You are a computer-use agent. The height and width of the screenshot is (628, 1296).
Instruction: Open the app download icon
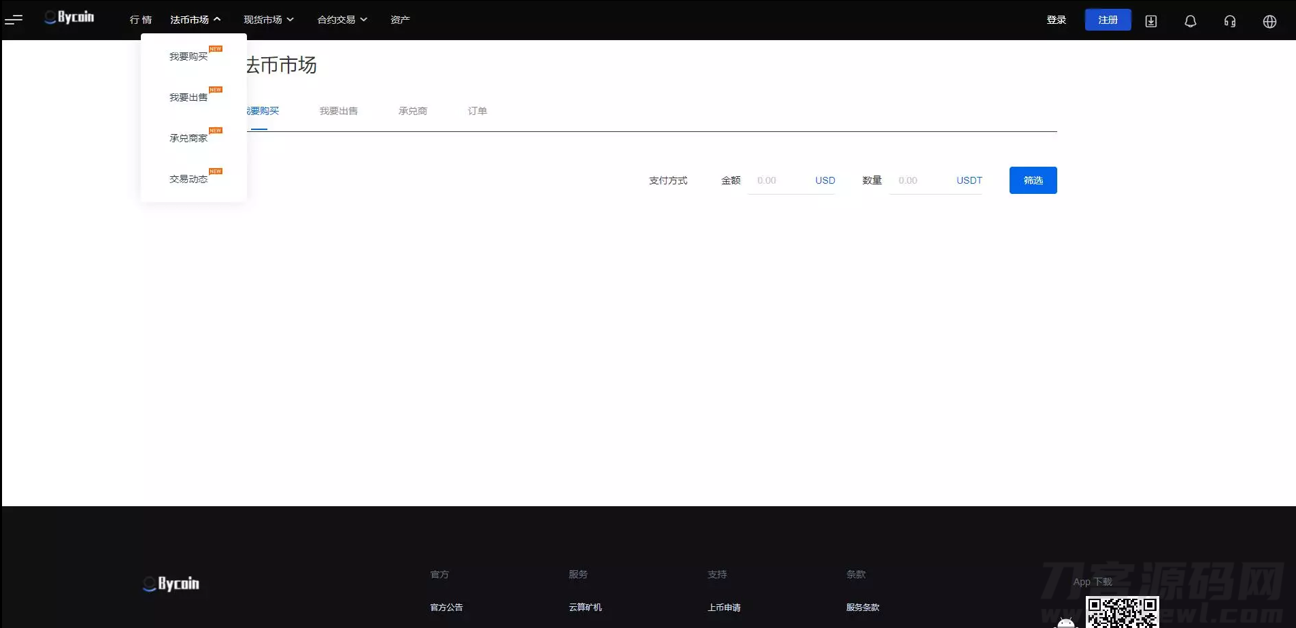1151,21
